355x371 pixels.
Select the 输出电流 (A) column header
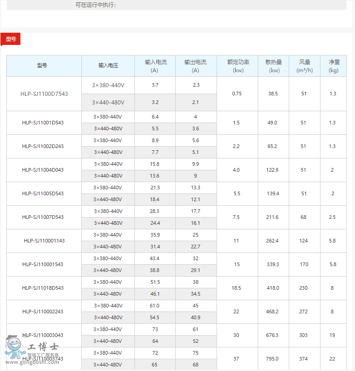[195, 66]
